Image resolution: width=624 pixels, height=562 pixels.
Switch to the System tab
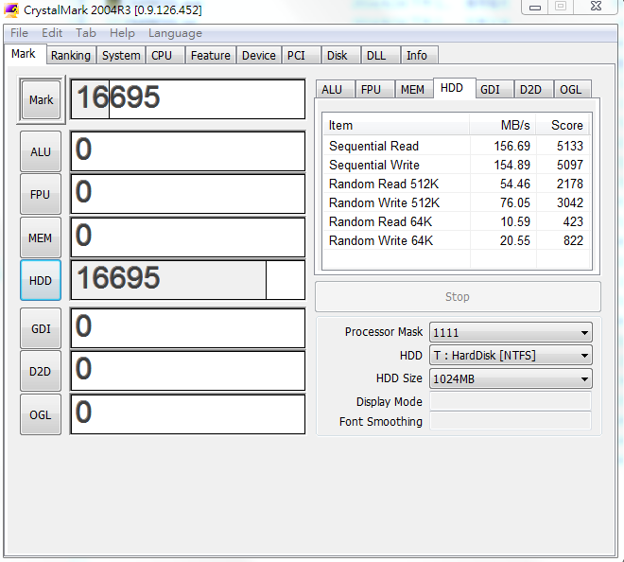coord(121,56)
